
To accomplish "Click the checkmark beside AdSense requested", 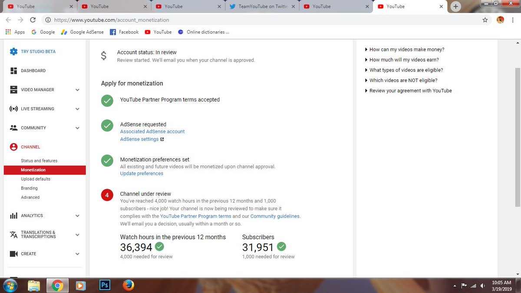I will coord(107,125).
